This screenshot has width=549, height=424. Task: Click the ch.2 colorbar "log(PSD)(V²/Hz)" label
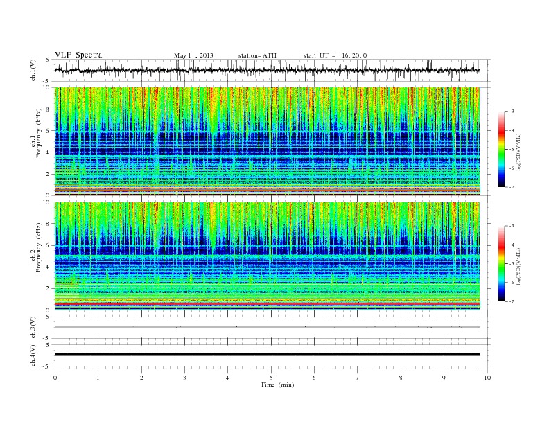click(518, 266)
